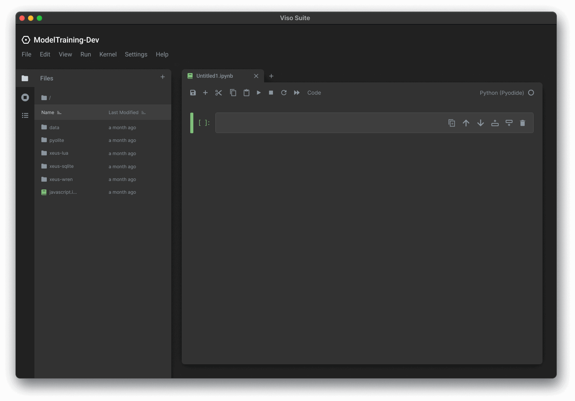This screenshot has height=401, width=575.
Task: Click the plus button in Files panel
Action: coord(163,77)
